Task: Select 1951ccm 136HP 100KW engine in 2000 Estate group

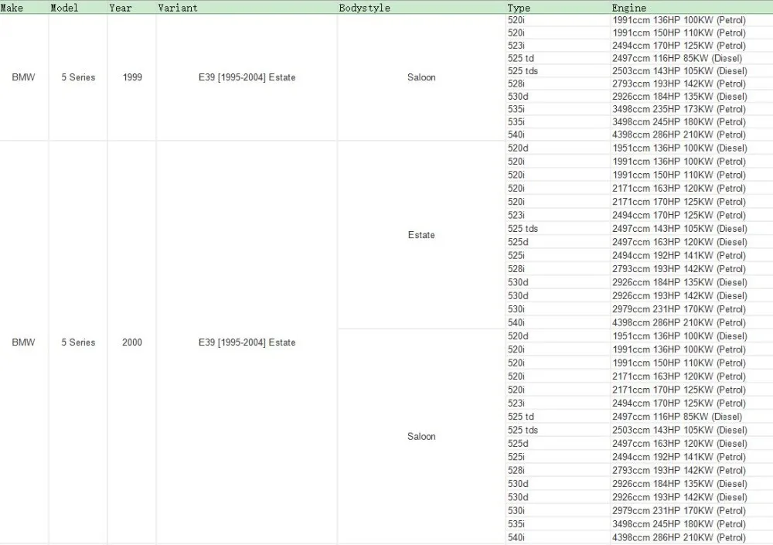Action: [x=679, y=148]
